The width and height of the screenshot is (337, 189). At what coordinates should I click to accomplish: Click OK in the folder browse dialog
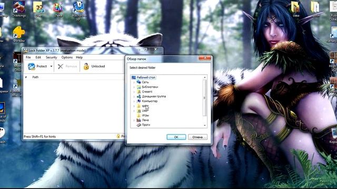click(176, 137)
